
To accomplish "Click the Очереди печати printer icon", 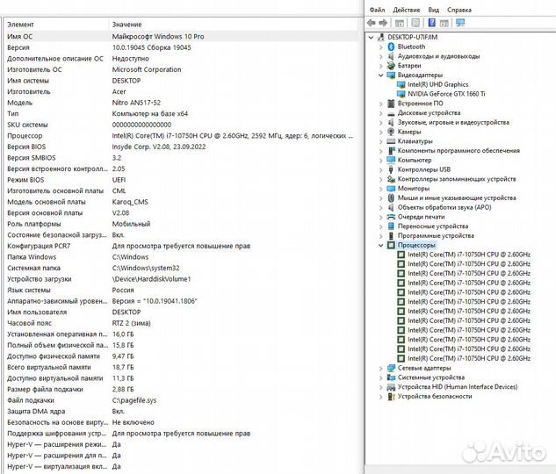I will click(x=391, y=217).
